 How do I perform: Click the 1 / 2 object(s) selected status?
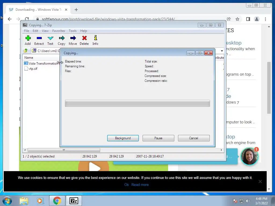(x=39, y=156)
